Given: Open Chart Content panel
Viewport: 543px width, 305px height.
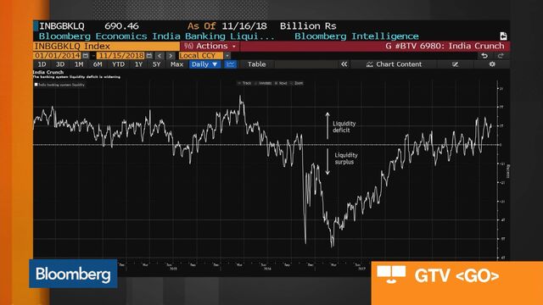Looking at the screenshot, I should pos(394,64).
